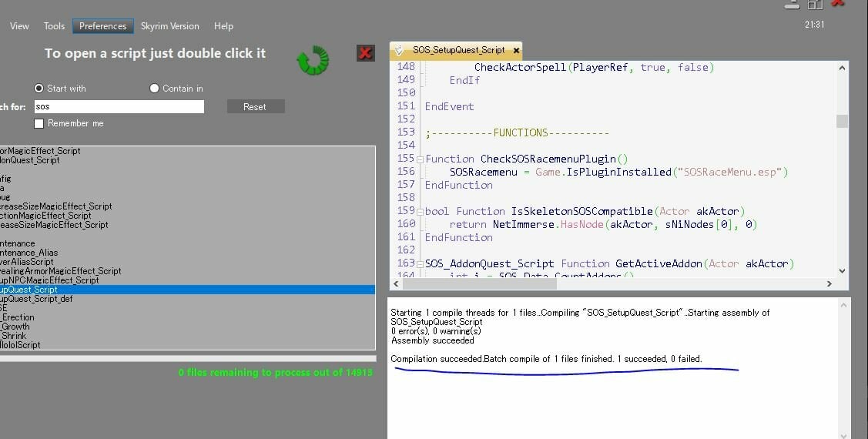Image resolution: width=868 pixels, height=439 pixels.
Task: Click the code editor vertical scrollbar thumb
Action: tap(842, 121)
